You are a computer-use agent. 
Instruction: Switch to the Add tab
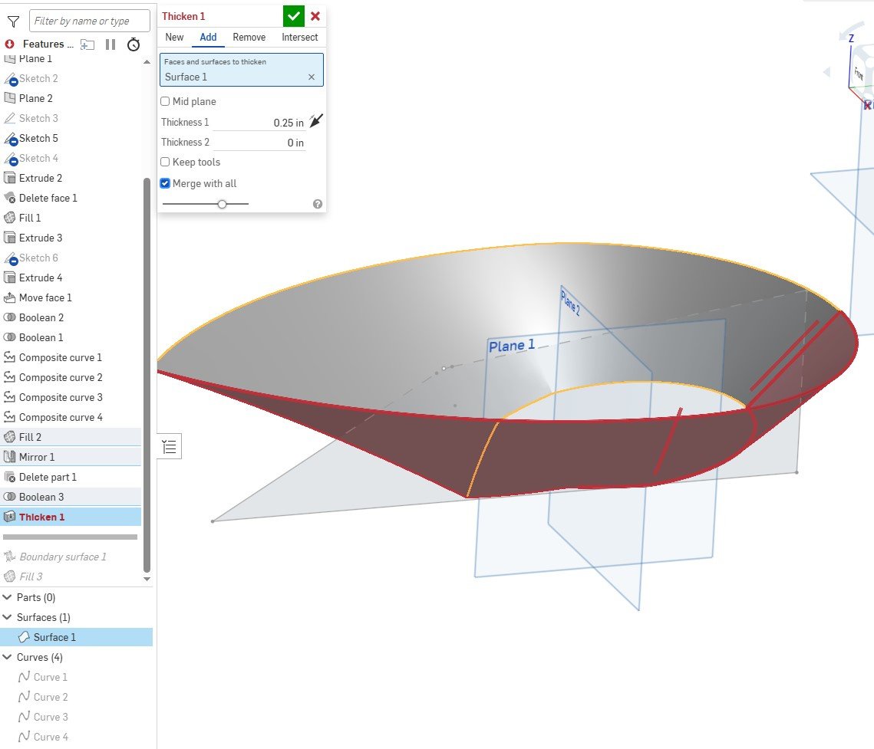(x=208, y=38)
